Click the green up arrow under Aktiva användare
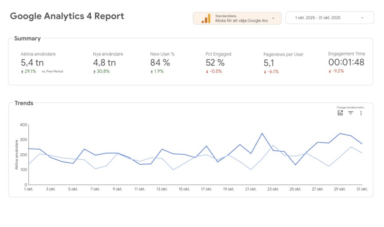This screenshot has height=227, width=384. pyautogui.click(x=22, y=72)
